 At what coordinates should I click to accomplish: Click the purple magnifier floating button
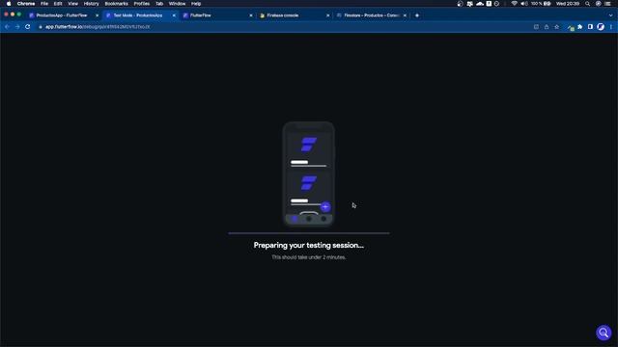[604, 333]
